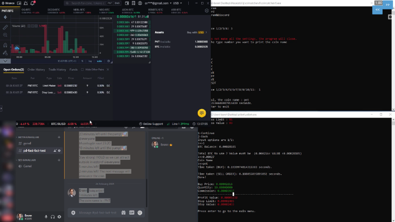Expand the left side panel arrow in Binance
This screenshot has height=222, width=395.
[x=1, y=108]
